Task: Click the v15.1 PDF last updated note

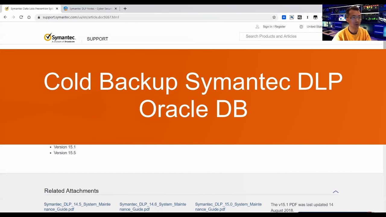Action: 302,207
